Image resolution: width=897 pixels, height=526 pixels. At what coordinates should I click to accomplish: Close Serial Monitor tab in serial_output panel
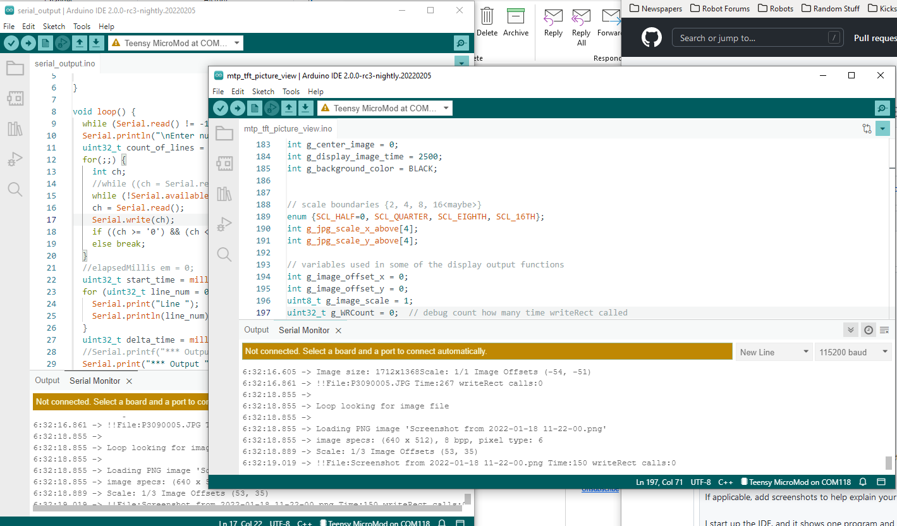tap(129, 381)
